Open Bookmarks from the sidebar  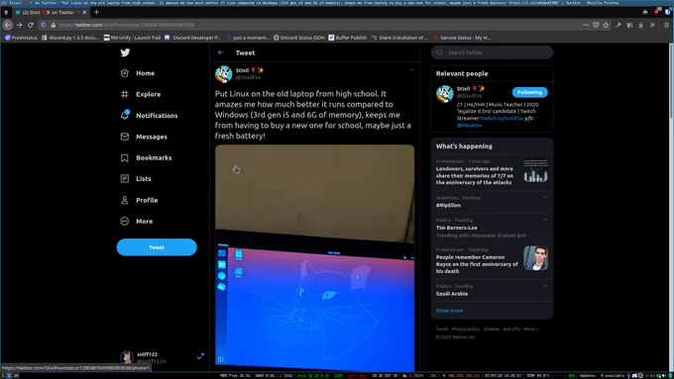pyautogui.click(x=146, y=157)
